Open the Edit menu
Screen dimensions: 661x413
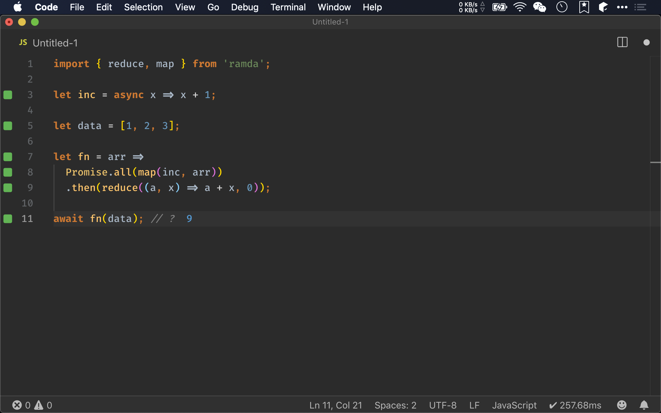pos(104,7)
